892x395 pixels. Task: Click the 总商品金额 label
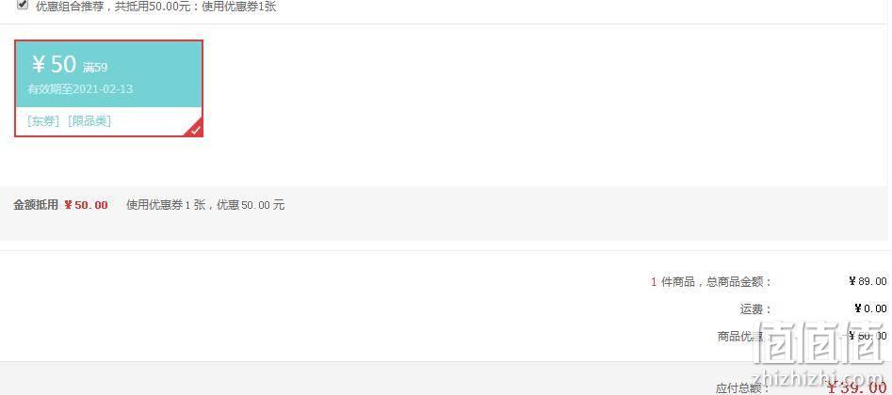[739, 281]
